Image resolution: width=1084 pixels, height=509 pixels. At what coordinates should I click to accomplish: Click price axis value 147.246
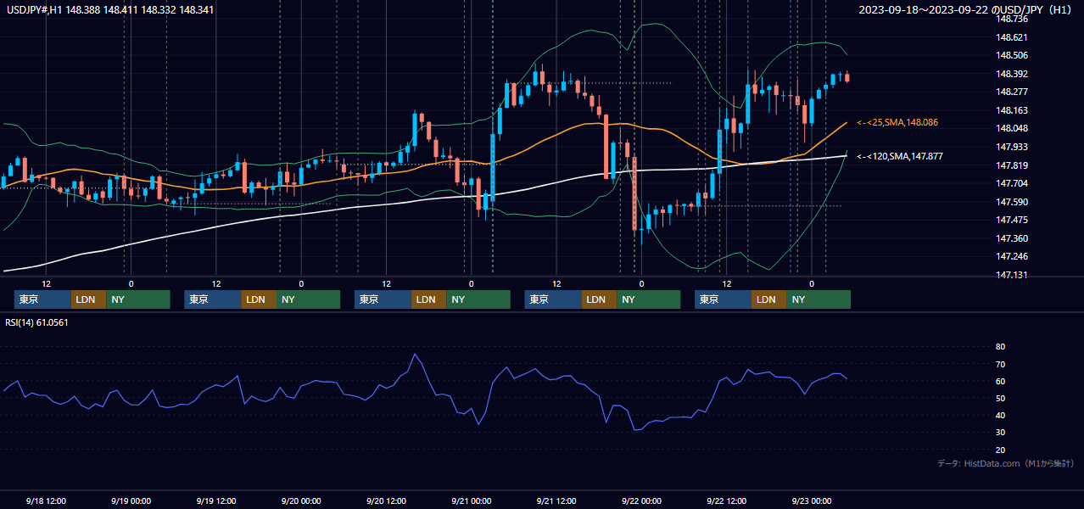click(x=1012, y=256)
